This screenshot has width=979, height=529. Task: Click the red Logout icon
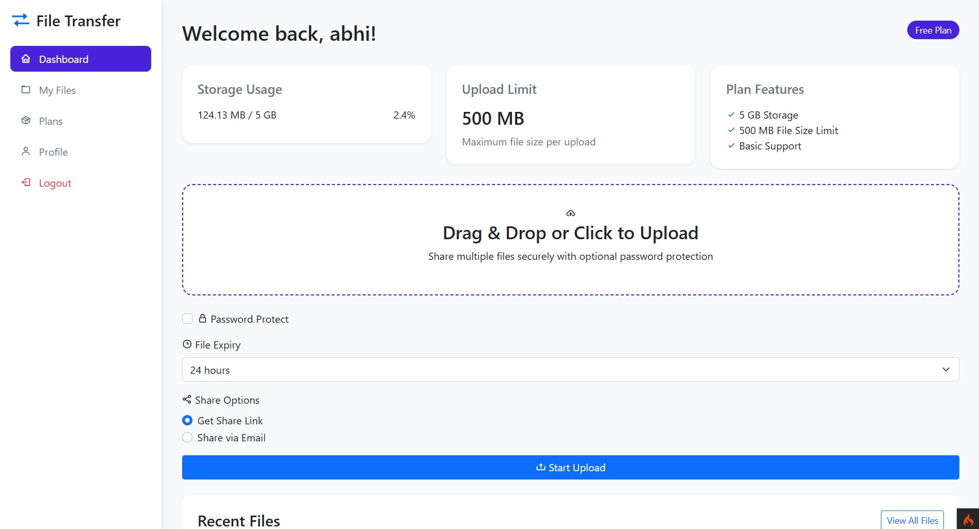(26, 183)
